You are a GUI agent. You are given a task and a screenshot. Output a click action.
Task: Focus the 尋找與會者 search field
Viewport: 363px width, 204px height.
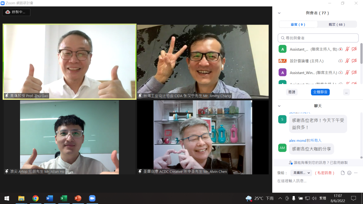pyautogui.click(x=318, y=38)
